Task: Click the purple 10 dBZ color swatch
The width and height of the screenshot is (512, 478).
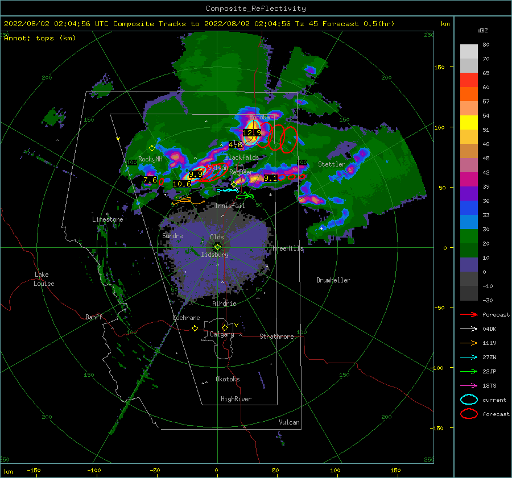Action: [x=469, y=264]
